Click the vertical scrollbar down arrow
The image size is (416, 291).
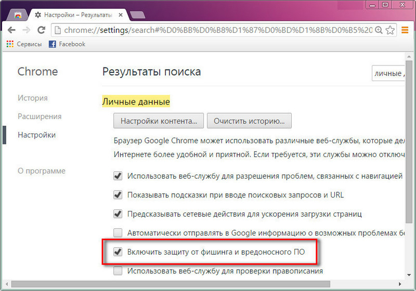409,275
